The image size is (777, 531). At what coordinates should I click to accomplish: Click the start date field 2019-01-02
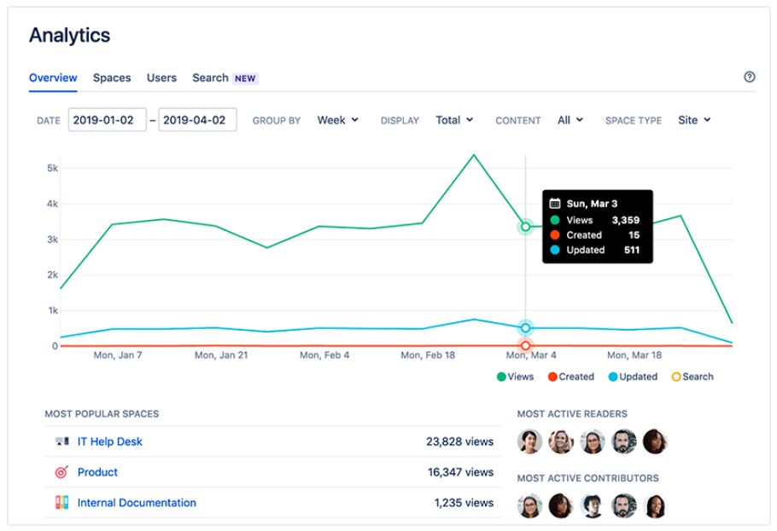pos(107,120)
